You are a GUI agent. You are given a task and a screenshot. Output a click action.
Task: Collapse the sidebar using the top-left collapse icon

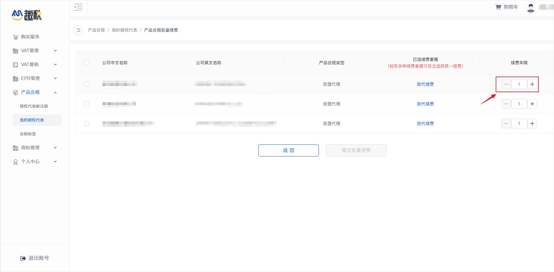point(78,7)
